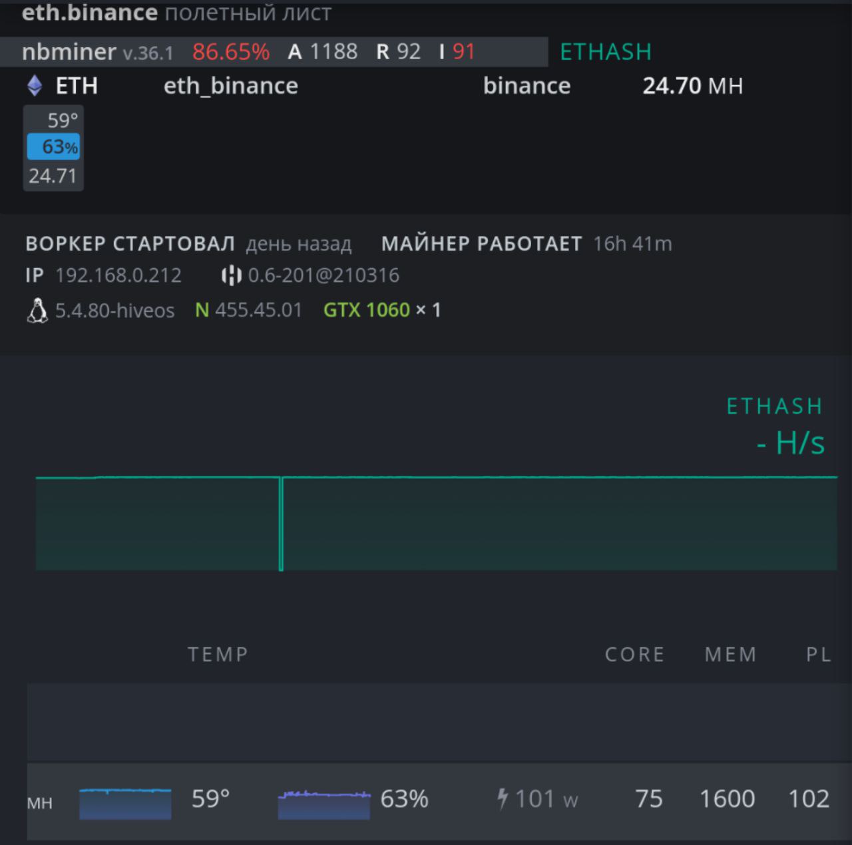Click the Hive agent version icon

pos(231,275)
